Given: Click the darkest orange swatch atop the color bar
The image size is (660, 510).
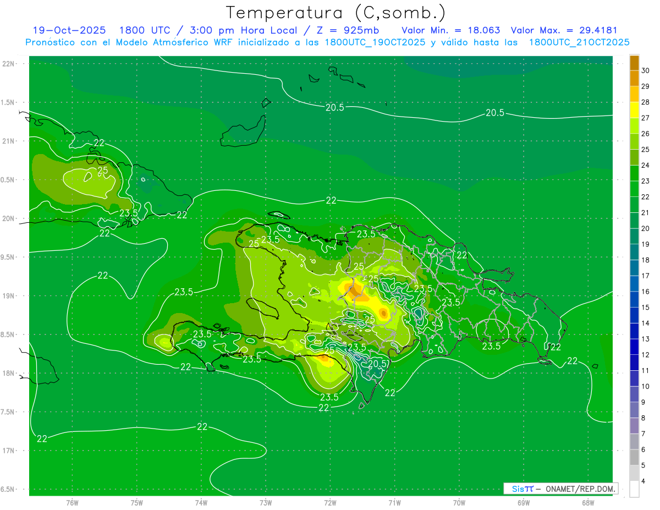Looking at the screenshot, I should 634,63.
